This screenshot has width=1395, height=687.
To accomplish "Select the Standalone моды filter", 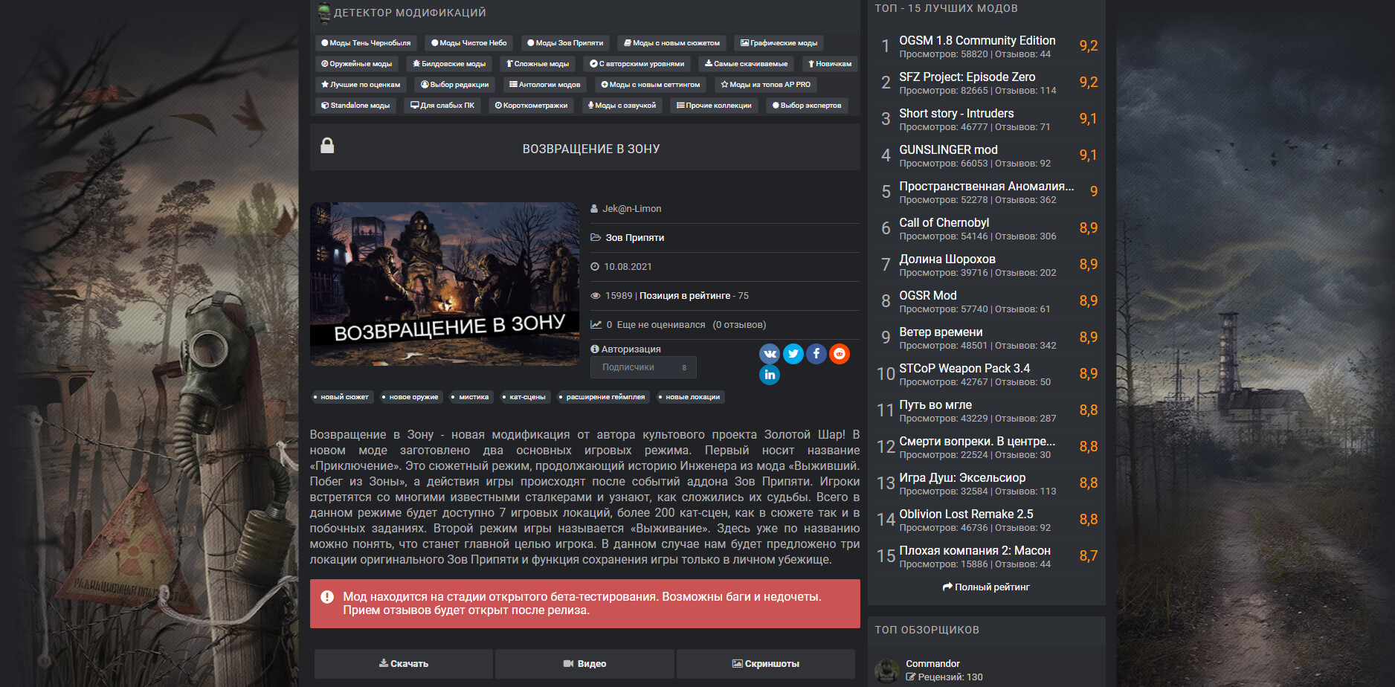I will point(355,106).
